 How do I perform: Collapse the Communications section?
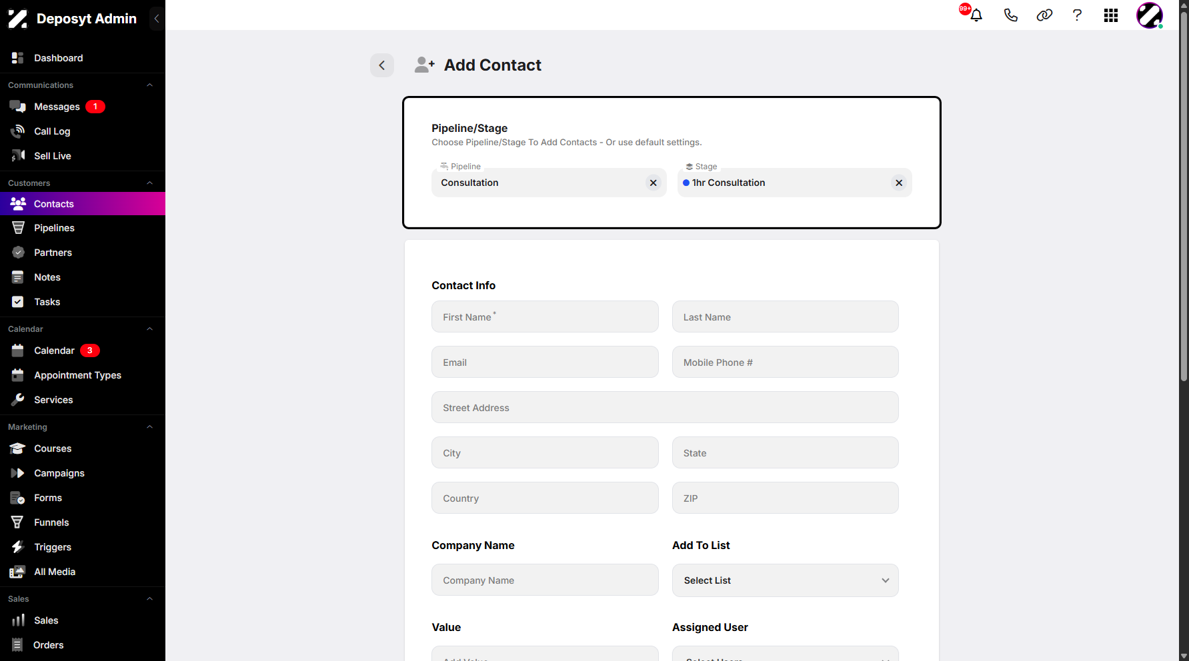pyautogui.click(x=150, y=85)
